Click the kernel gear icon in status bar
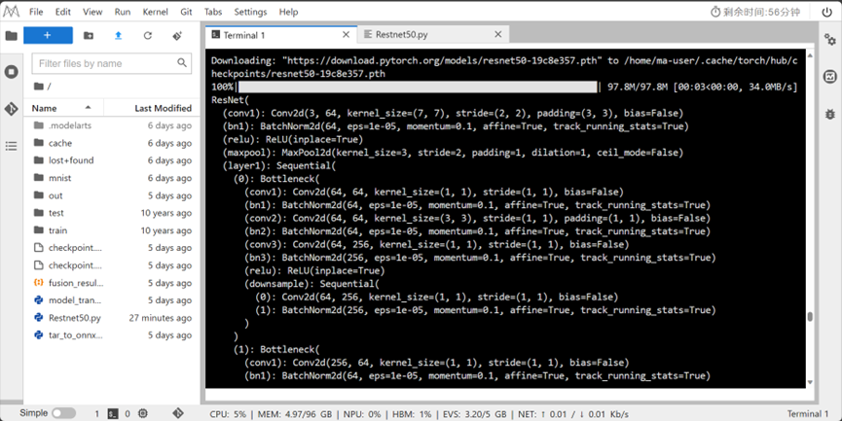 click(x=143, y=413)
